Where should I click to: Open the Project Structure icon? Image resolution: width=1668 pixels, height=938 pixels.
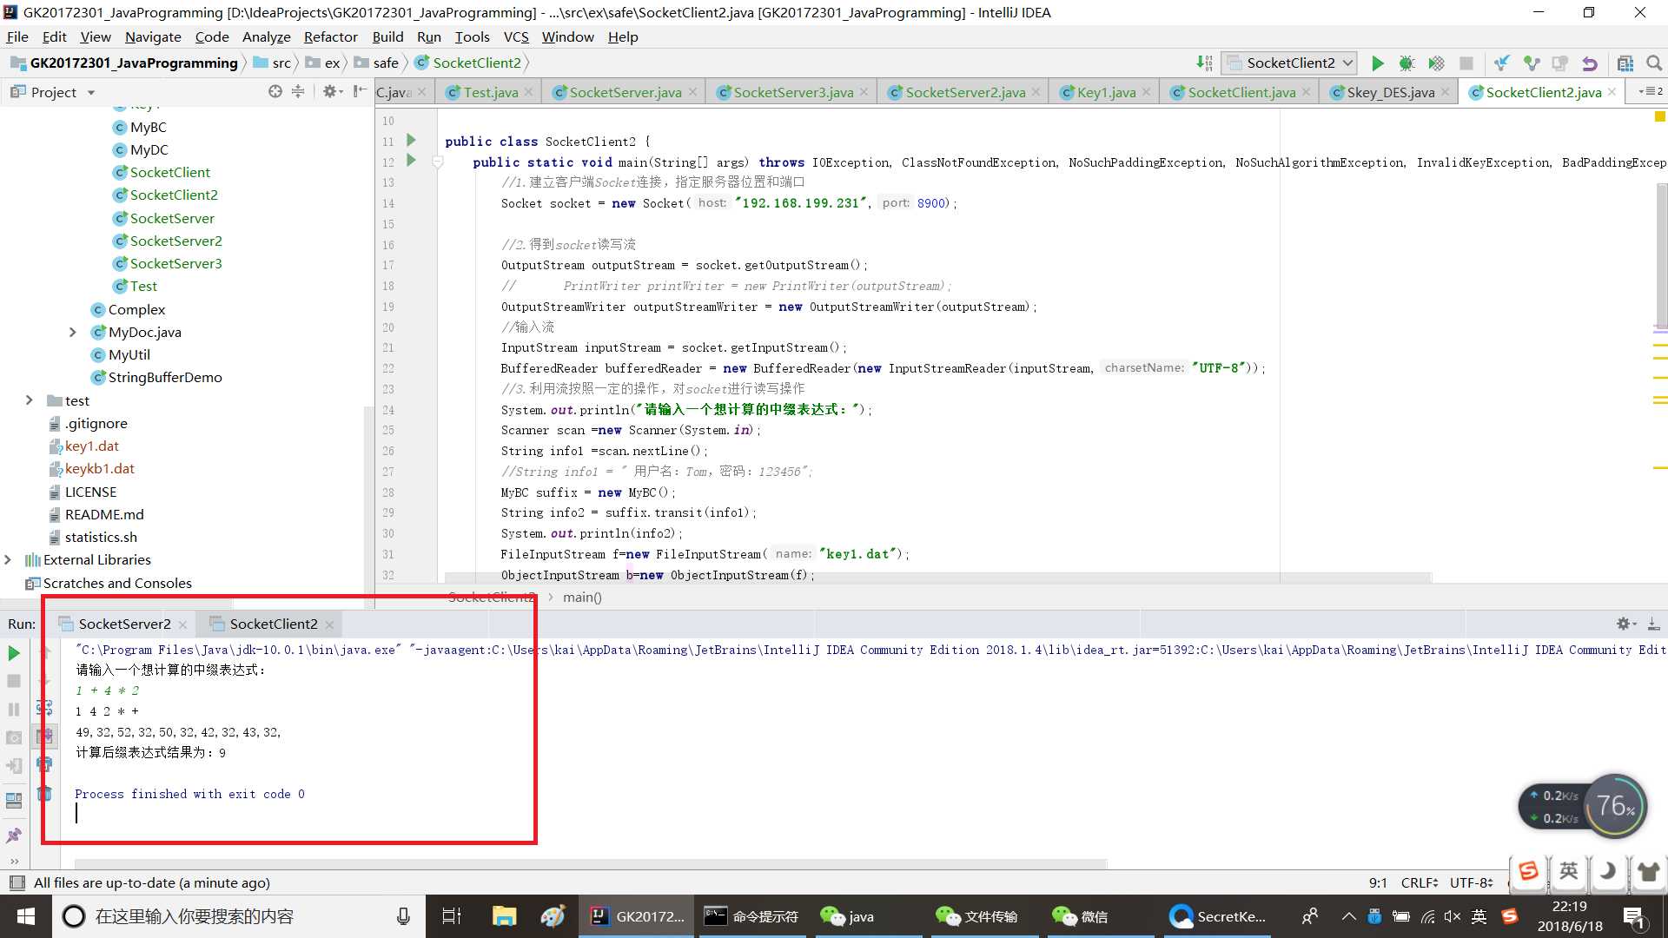[x=1625, y=63]
